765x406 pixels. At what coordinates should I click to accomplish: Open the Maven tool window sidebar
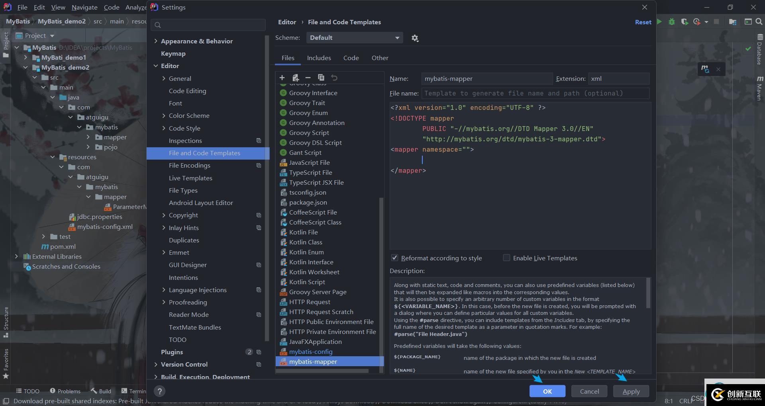(x=759, y=88)
